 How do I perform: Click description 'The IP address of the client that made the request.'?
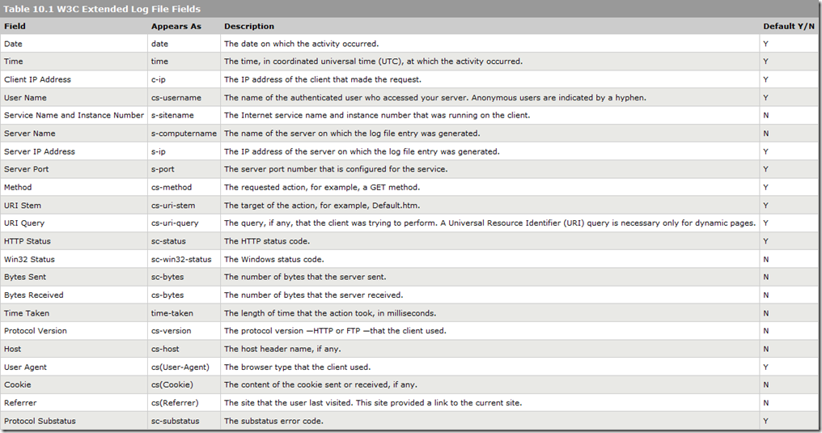coord(323,79)
